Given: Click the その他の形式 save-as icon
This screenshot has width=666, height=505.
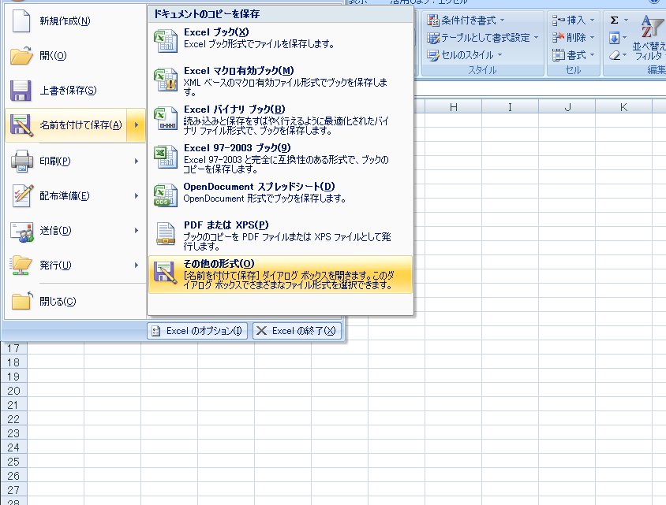Looking at the screenshot, I should tap(166, 273).
